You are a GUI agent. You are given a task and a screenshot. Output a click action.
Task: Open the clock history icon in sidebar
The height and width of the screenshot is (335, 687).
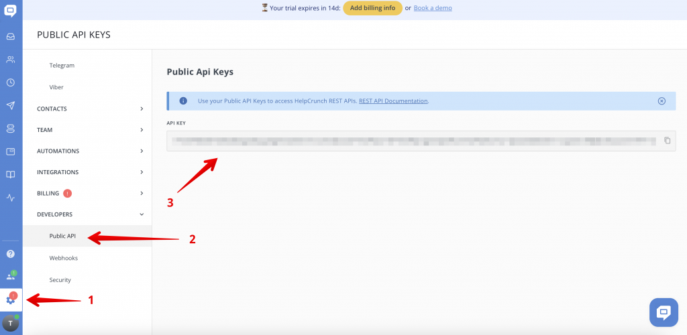point(11,82)
